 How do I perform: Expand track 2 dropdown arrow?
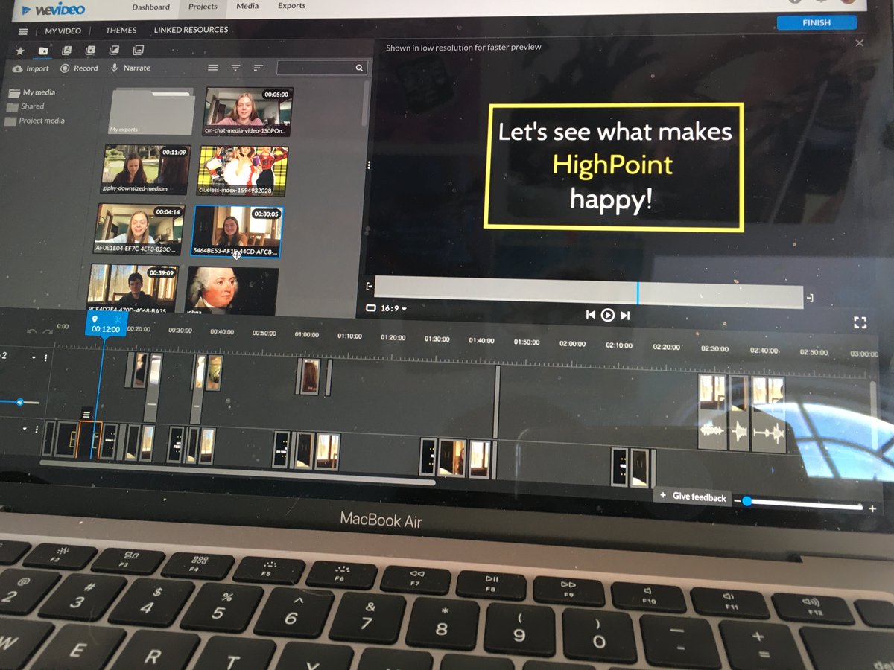pos(34,357)
